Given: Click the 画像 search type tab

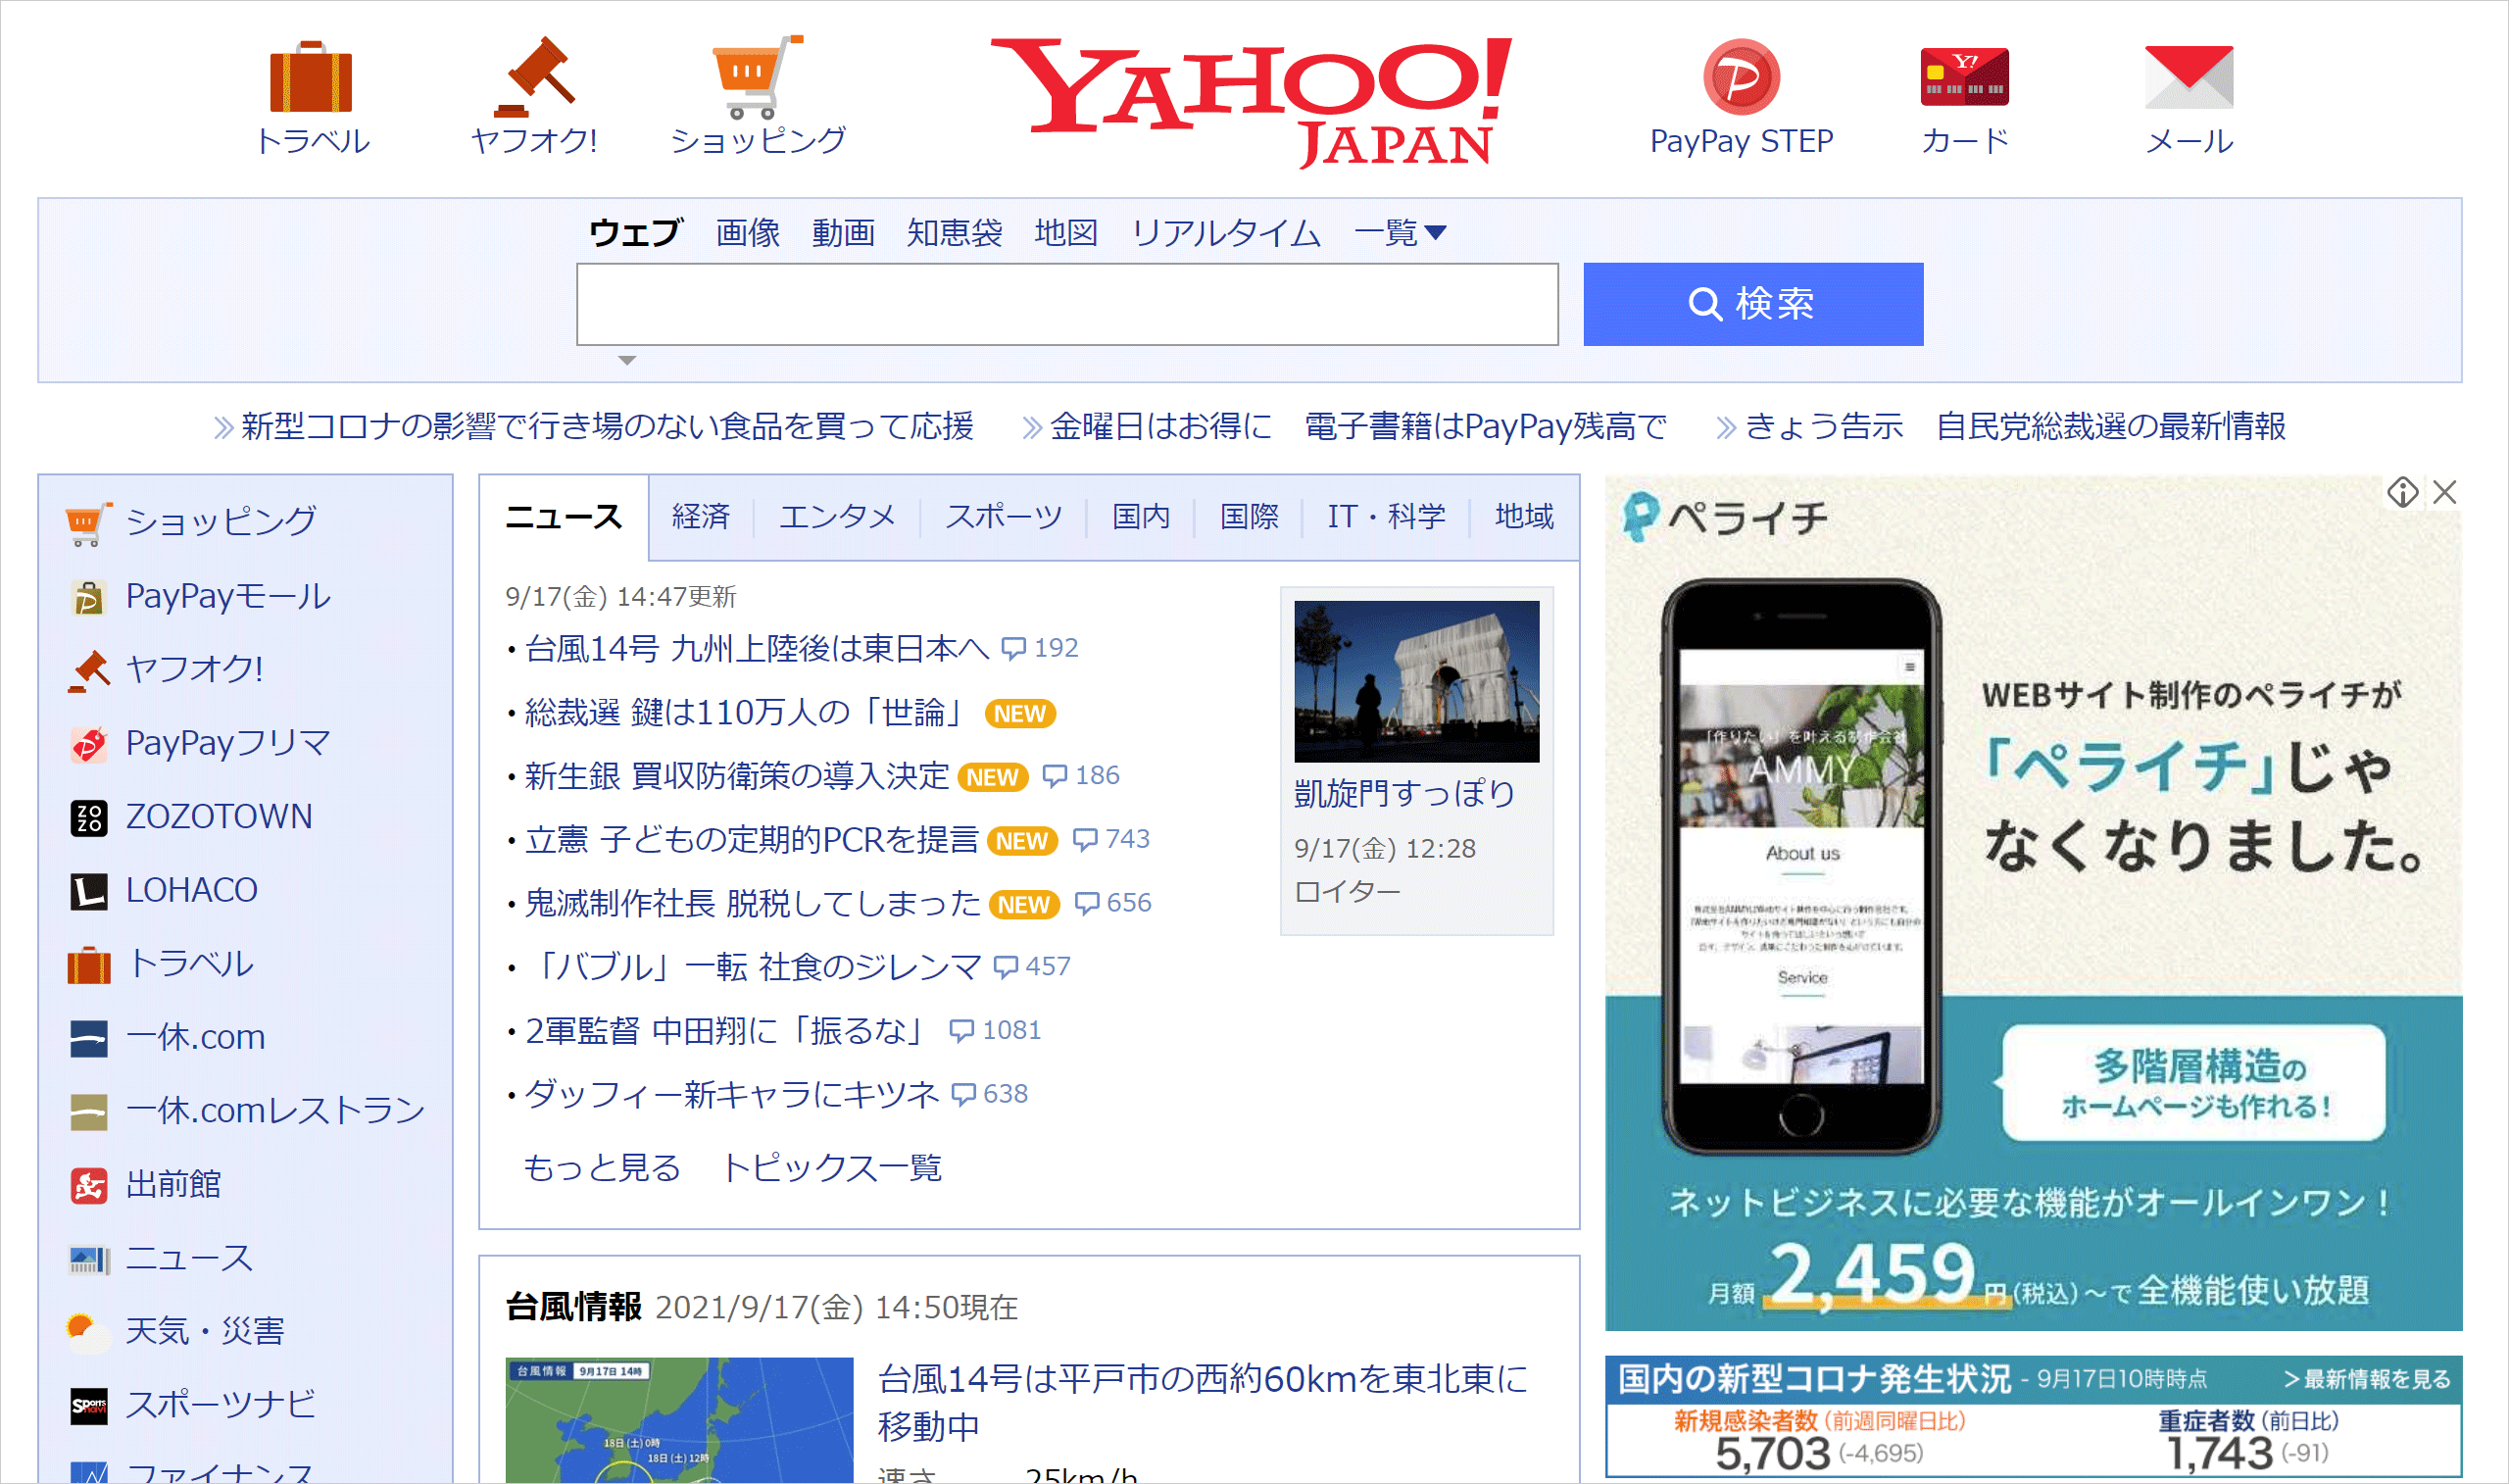Looking at the screenshot, I should (x=748, y=233).
